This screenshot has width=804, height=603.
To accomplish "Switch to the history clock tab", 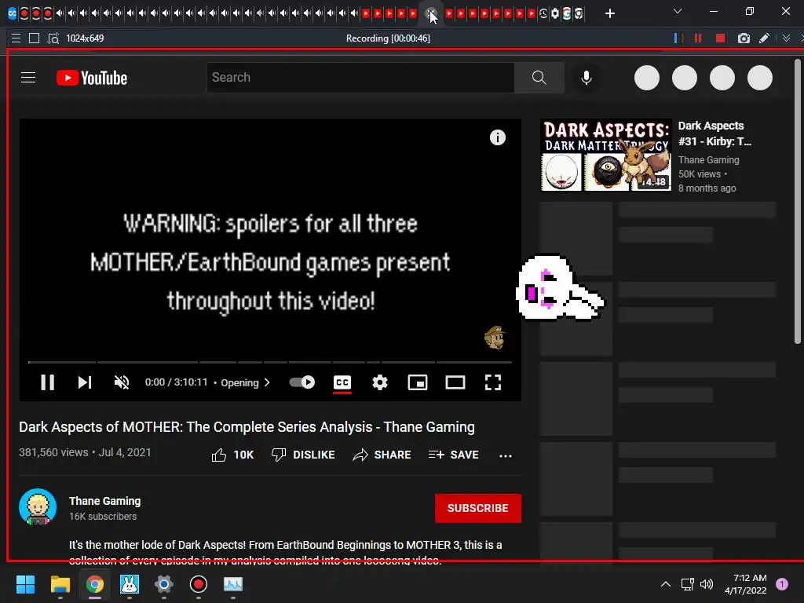I will pyautogui.click(x=543, y=13).
